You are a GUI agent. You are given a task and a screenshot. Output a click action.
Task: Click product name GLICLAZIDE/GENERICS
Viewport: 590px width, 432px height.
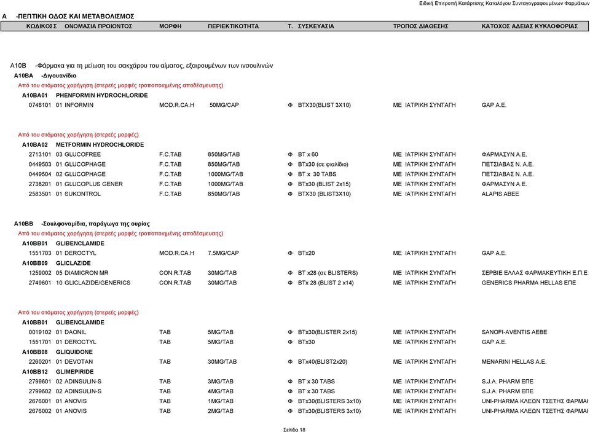point(98,283)
